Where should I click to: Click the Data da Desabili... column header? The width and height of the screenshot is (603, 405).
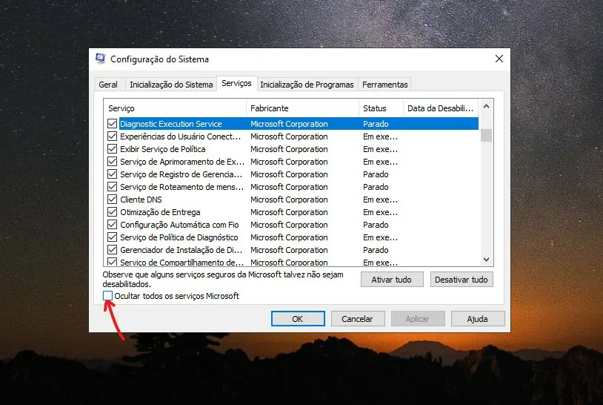pyautogui.click(x=441, y=108)
